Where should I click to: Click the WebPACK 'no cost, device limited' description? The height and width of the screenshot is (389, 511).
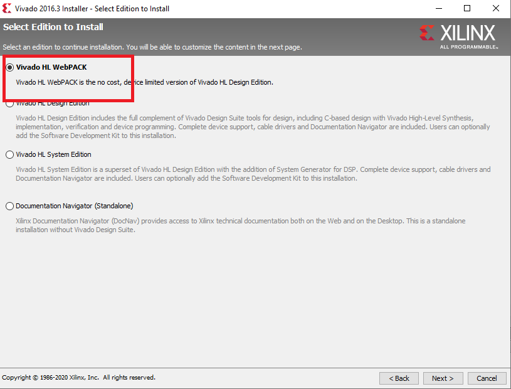pyautogui.click(x=144, y=82)
